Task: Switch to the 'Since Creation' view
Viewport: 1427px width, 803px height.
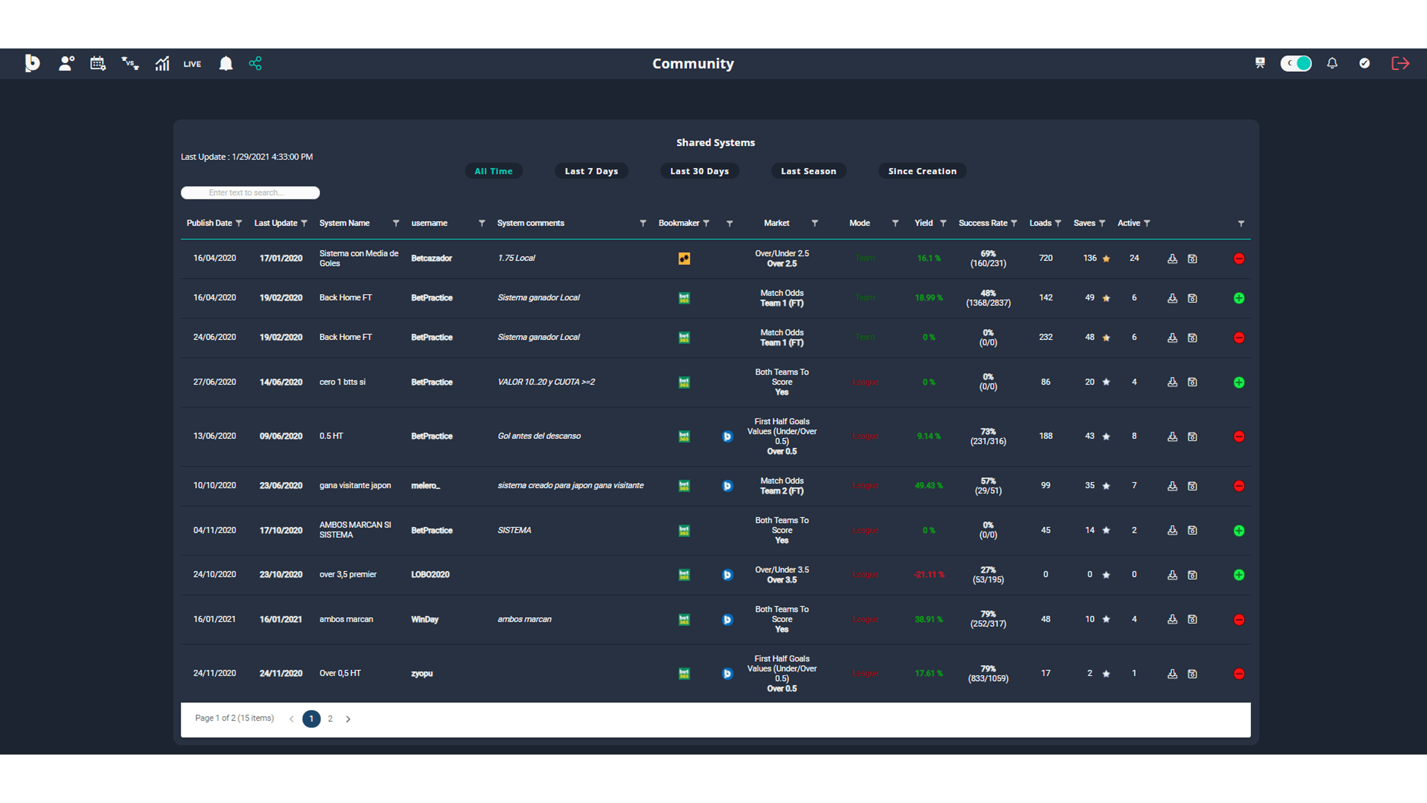Action: [922, 171]
